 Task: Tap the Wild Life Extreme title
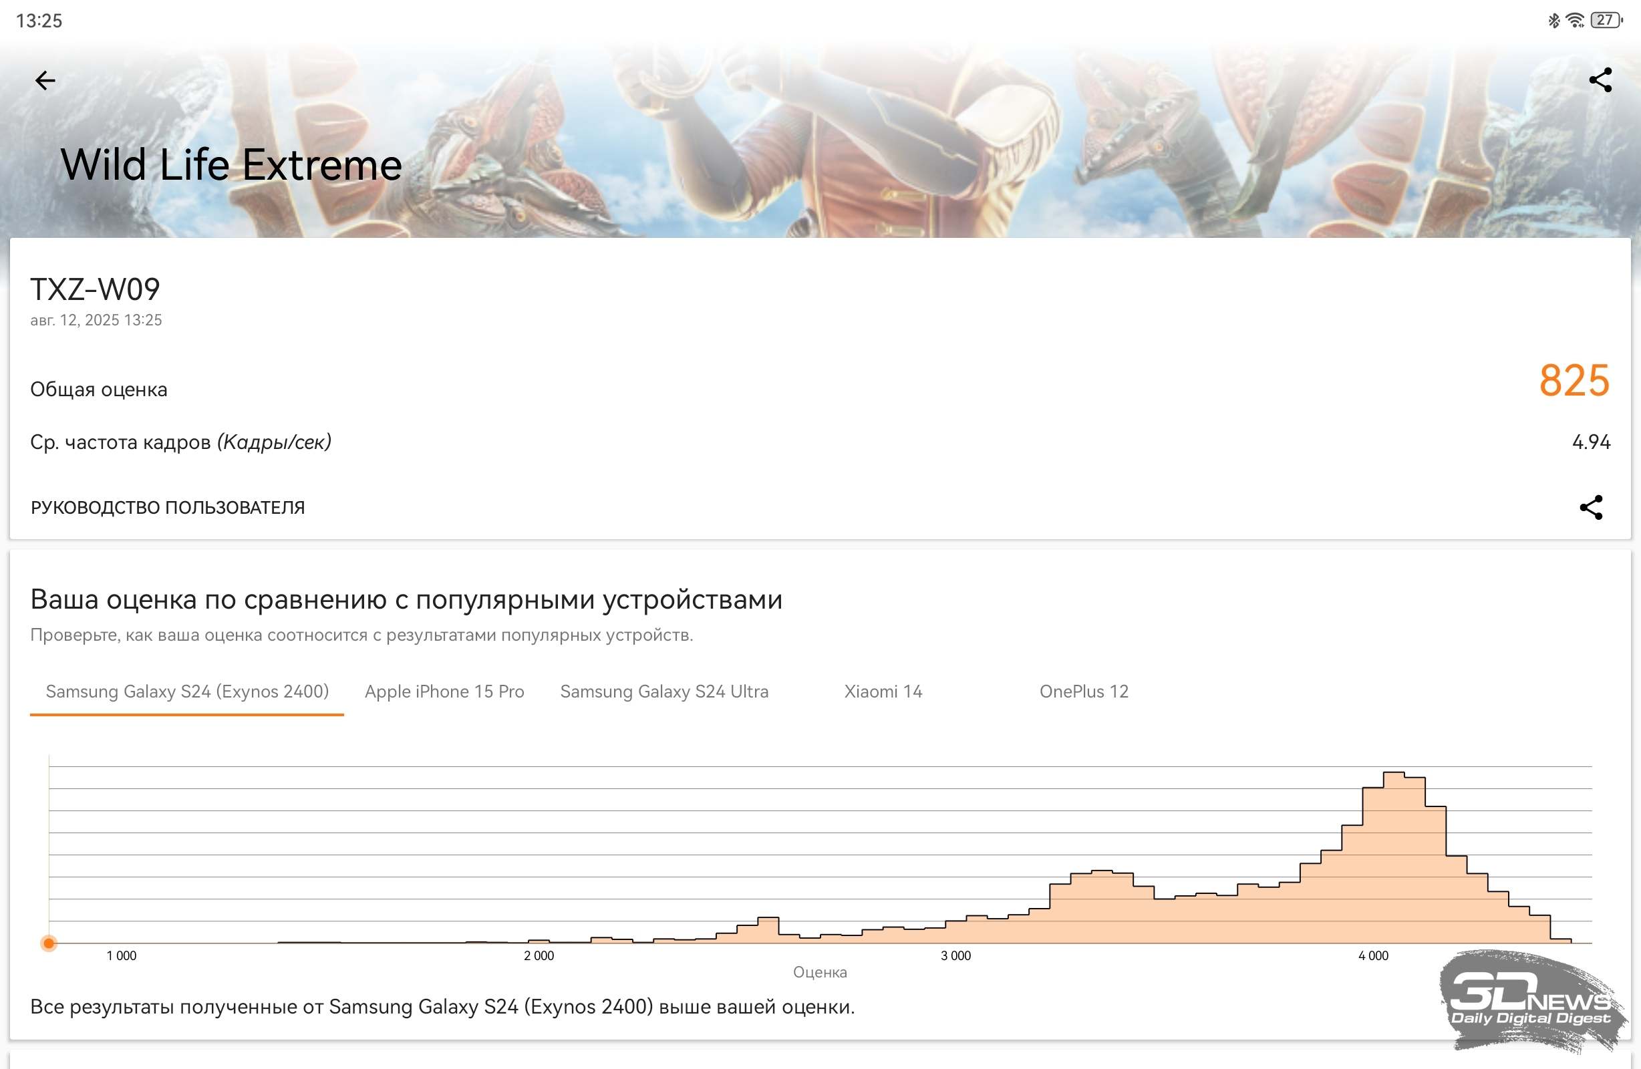click(231, 165)
